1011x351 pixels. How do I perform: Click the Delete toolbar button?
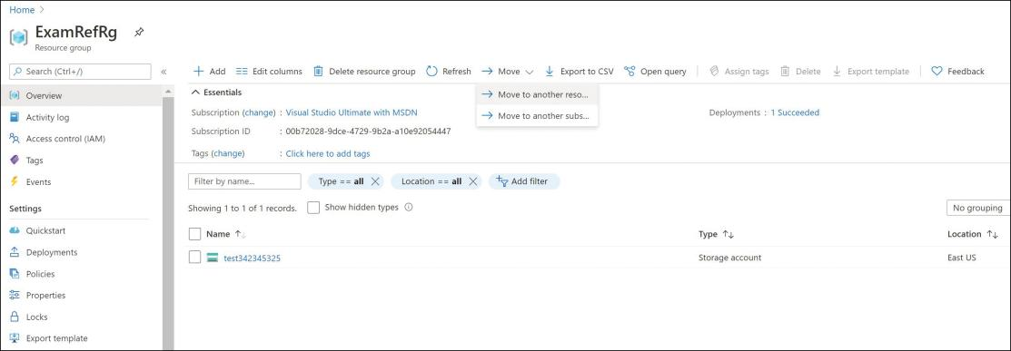coord(801,72)
